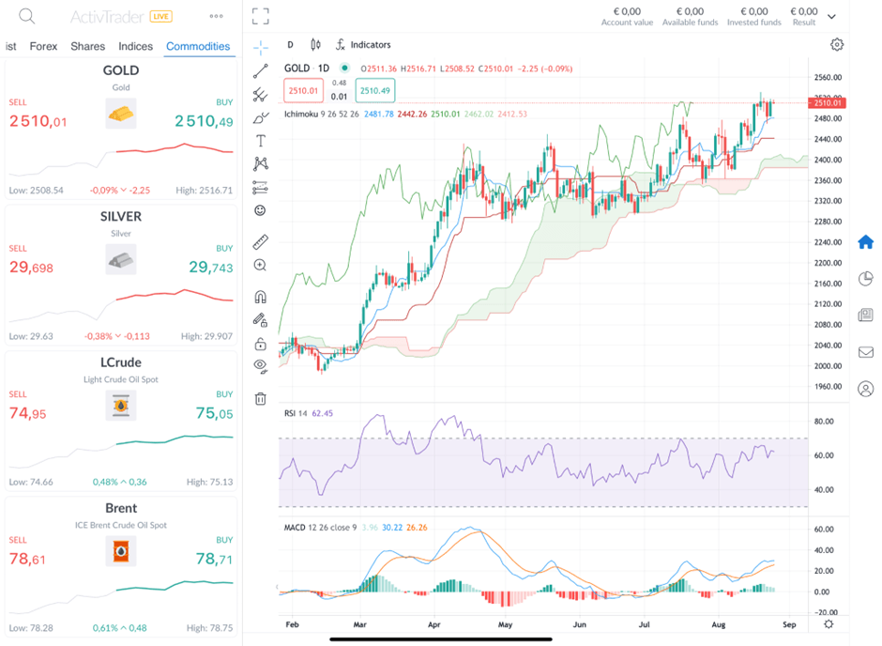Image resolution: width=882 pixels, height=646 pixels.
Task: Open the candlestick chart style selector
Action: (315, 44)
